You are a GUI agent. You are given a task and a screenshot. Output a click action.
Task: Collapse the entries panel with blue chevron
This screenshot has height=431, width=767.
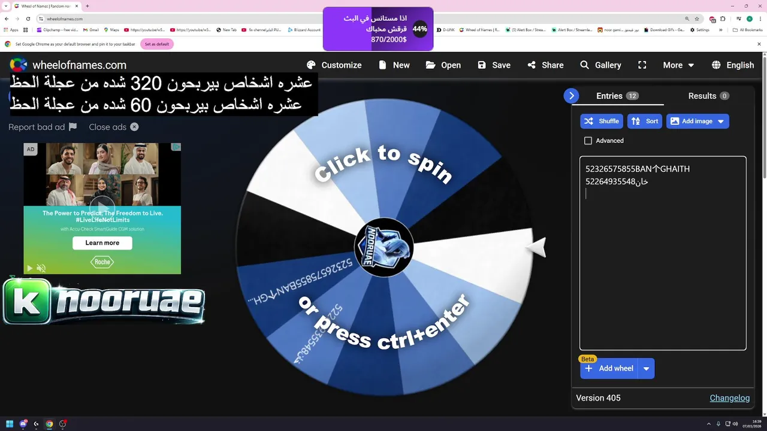tap(571, 96)
